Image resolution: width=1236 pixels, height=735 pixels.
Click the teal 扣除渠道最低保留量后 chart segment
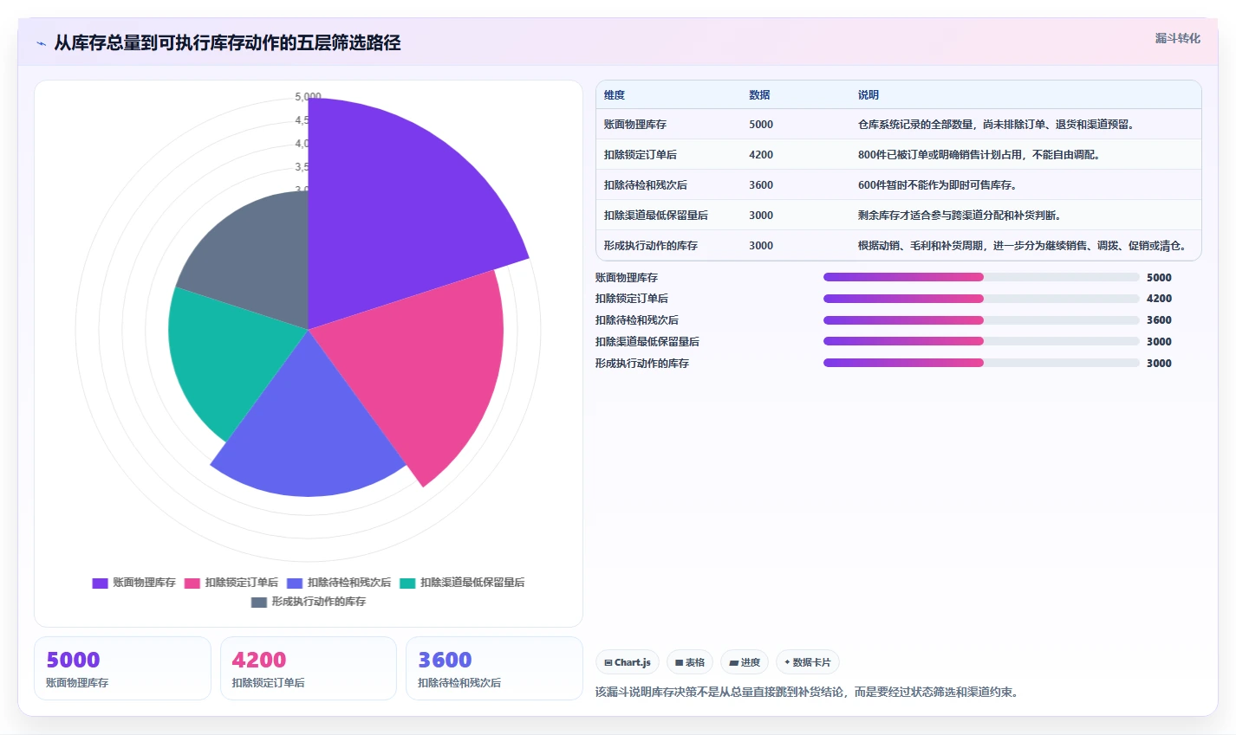click(225, 355)
